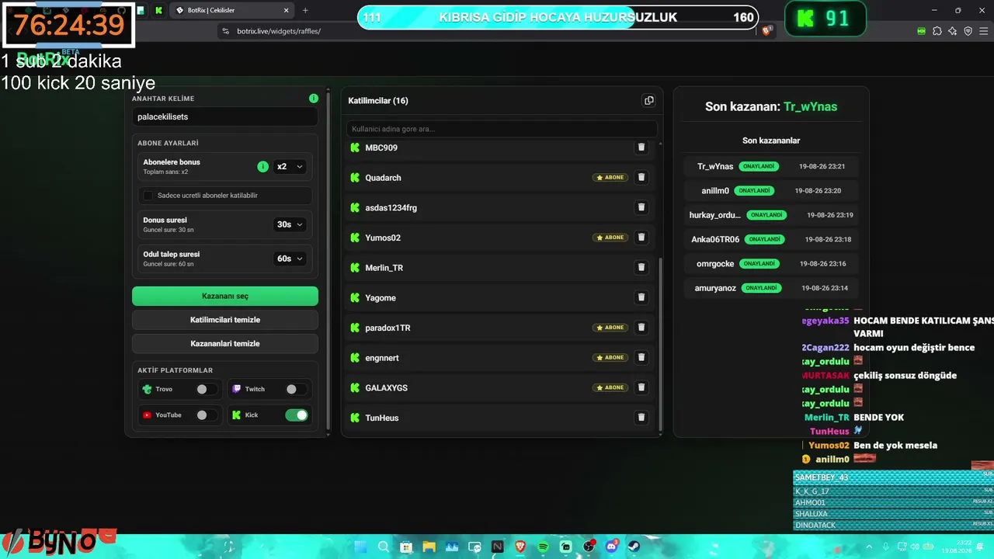
Task: Delete participant asdas1234frg
Action: (641, 207)
